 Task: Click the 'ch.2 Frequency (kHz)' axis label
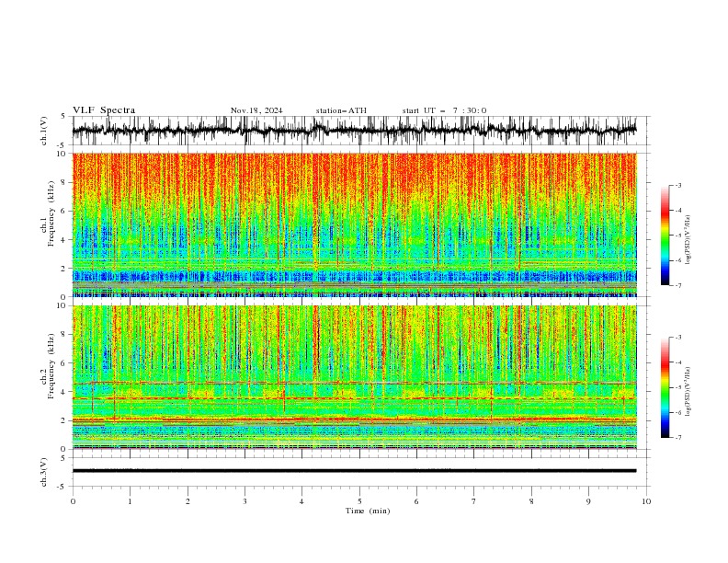(48, 366)
